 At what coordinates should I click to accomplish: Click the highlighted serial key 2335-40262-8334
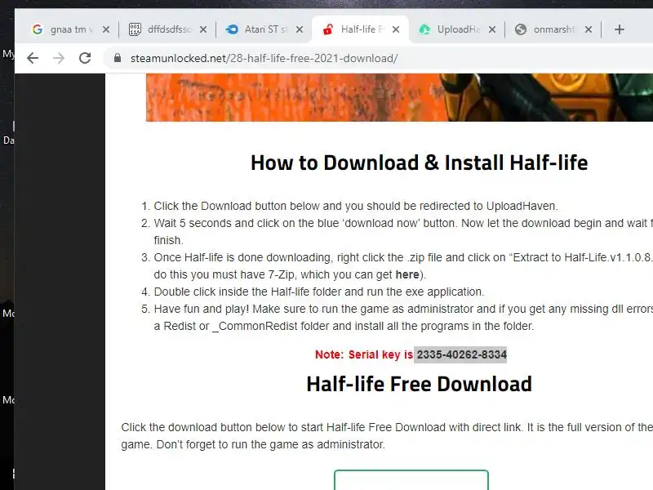[460, 354]
